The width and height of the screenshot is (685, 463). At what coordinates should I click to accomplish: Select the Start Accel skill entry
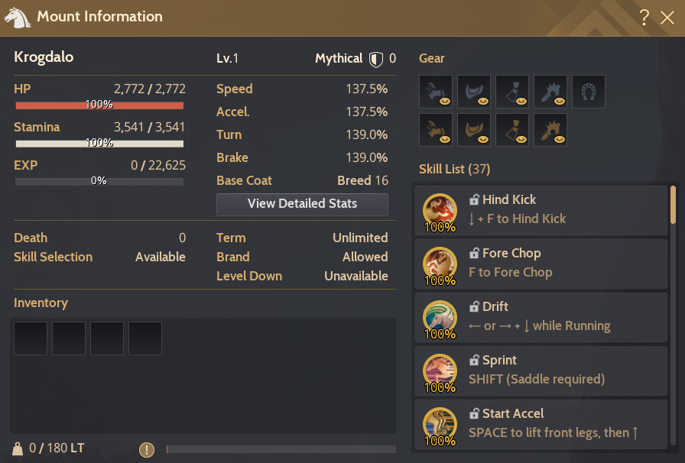tap(541, 424)
